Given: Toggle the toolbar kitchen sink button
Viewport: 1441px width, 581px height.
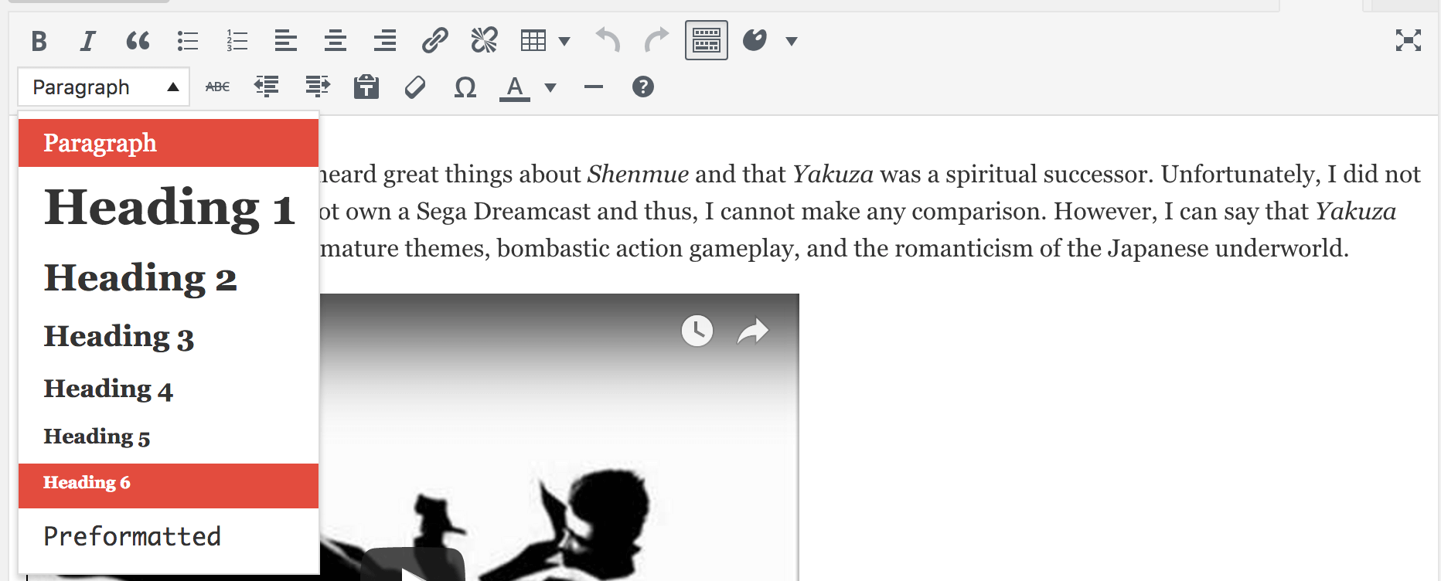Looking at the screenshot, I should pyautogui.click(x=707, y=40).
